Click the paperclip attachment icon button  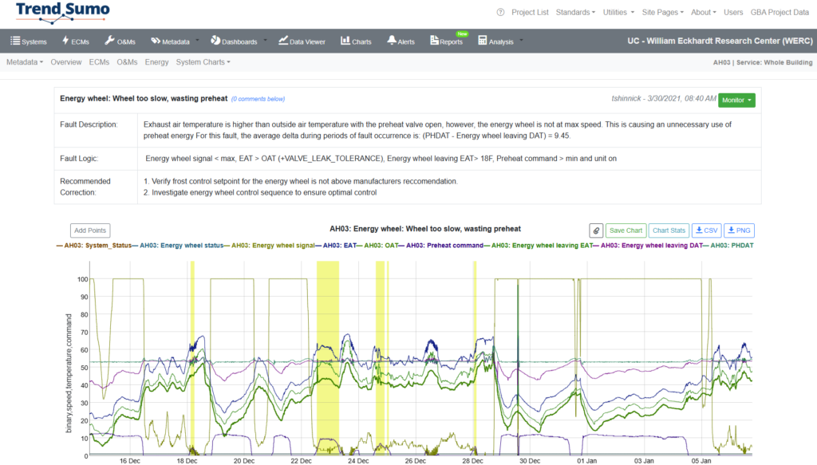tap(596, 231)
